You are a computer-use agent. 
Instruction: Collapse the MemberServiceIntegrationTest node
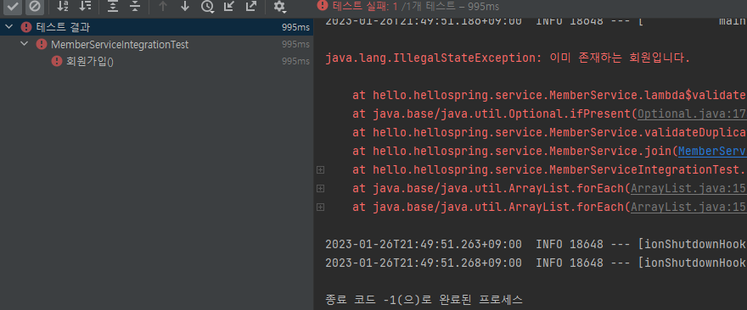pyautogui.click(x=25, y=44)
